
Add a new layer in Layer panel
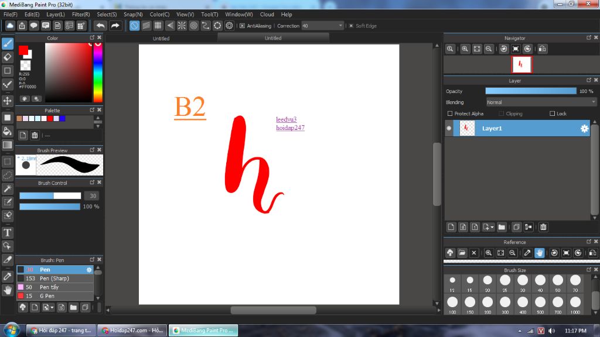[x=451, y=227]
